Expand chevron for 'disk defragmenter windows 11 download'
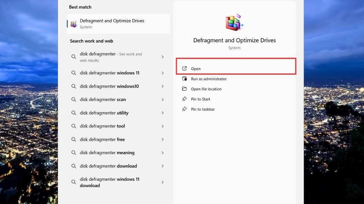364x204 pixels. [x=162, y=182]
